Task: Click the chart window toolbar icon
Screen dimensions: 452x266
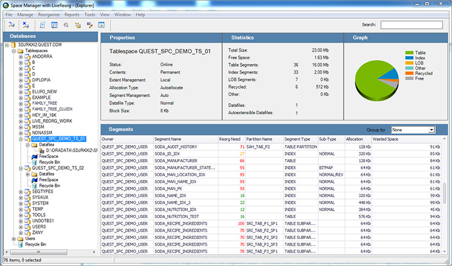Action: (x=101, y=25)
